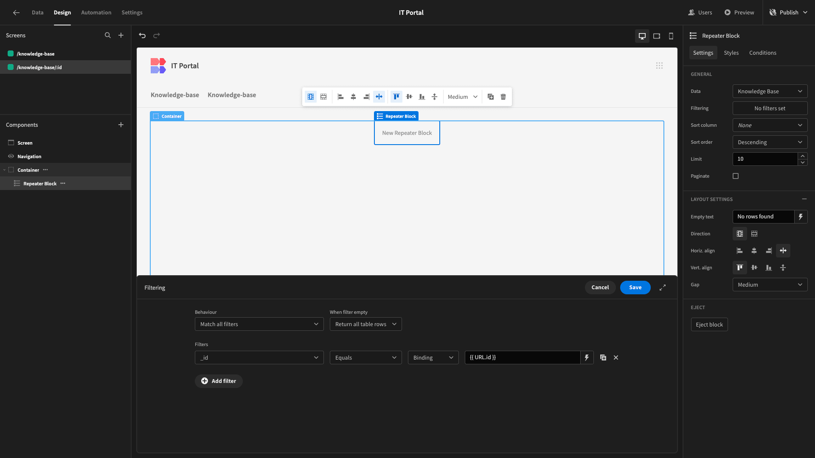The image size is (815, 458).
Task: Click the Cancel button
Action: pos(600,288)
